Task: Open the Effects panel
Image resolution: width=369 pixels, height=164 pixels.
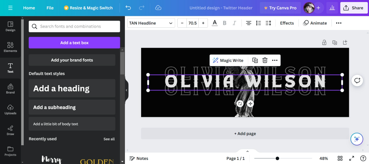Action: click(x=287, y=23)
